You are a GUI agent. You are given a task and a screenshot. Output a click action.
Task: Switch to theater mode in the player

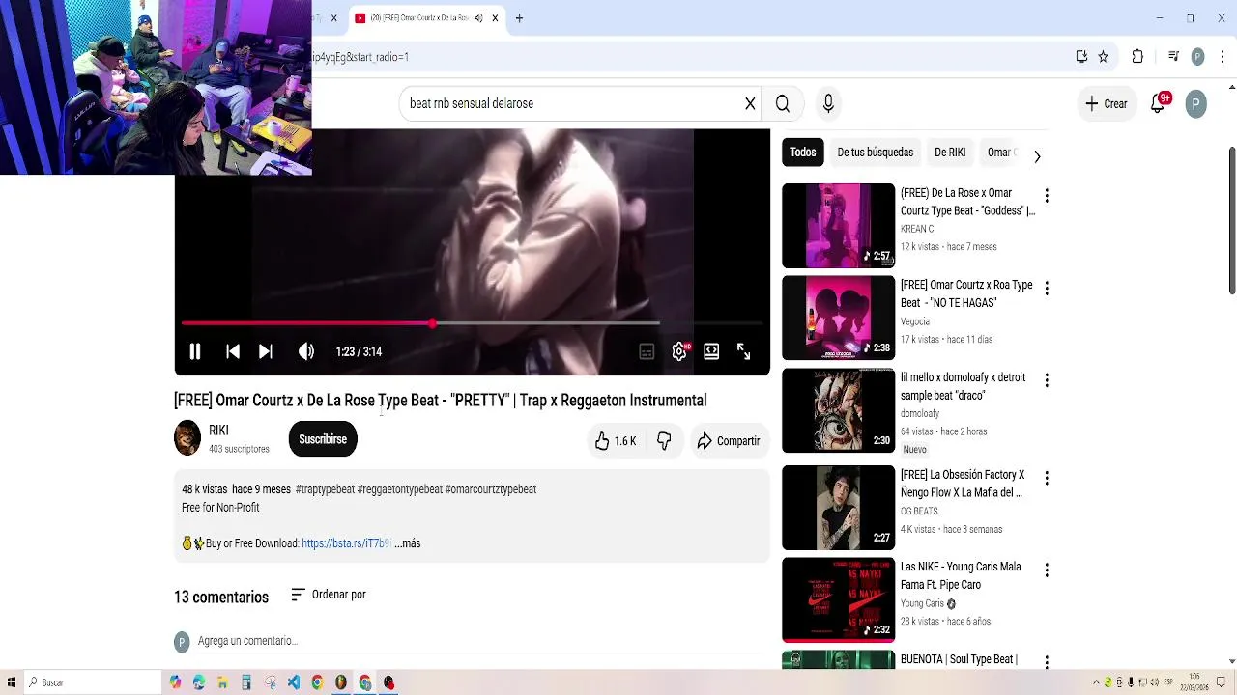pyautogui.click(x=711, y=352)
